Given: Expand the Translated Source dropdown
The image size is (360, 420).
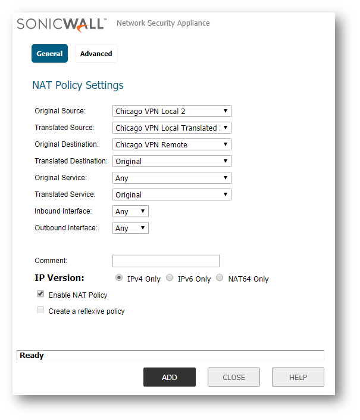Looking at the screenshot, I should pyautogui.click(x=171, y=128).
